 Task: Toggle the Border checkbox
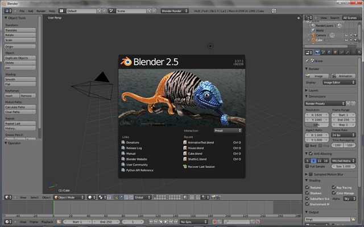(307, 145)
